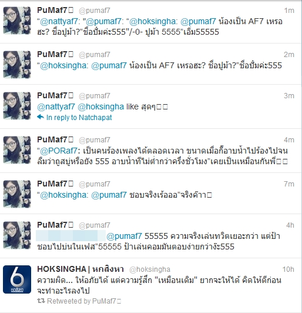Open @PORaf7 mention in the 4m tweet

58,151
